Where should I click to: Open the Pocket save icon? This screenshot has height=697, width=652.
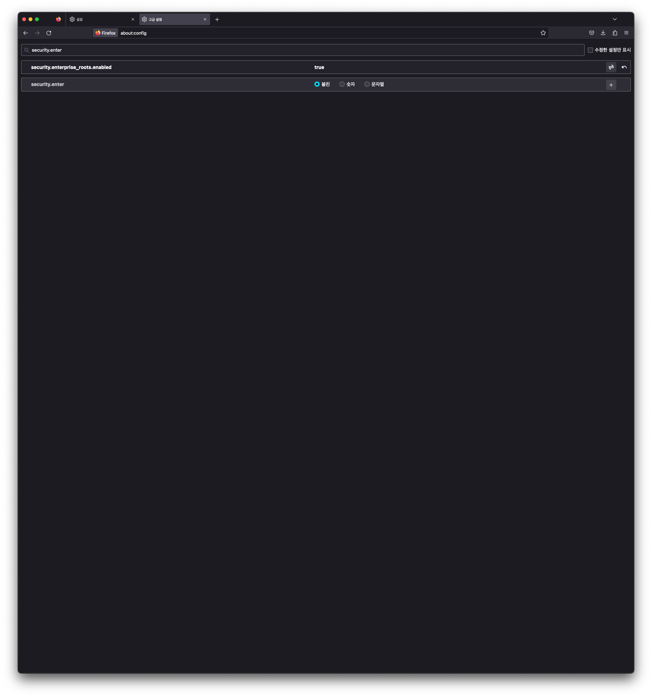click(x=591, y=33)
